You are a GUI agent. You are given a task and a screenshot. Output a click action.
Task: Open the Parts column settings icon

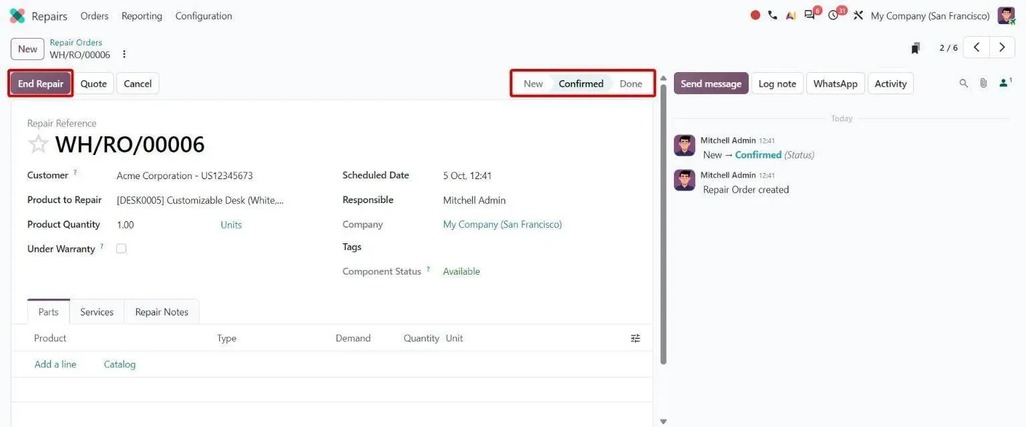click(635, 338)
